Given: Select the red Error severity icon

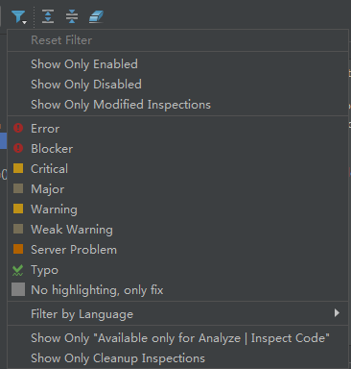Looking at the screenshot, I should tap(18, 128).
